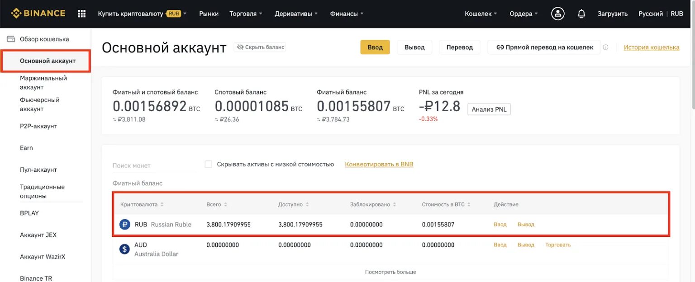Viewport: 695px width, 282px height.
Task: Expand the 'Ордера' dropdown menu
Action: tap(524, 14)
